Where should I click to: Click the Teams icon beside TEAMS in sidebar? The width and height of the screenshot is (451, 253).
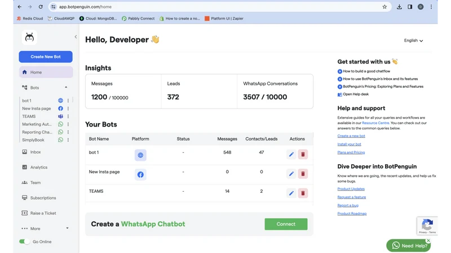pos(60,116)
